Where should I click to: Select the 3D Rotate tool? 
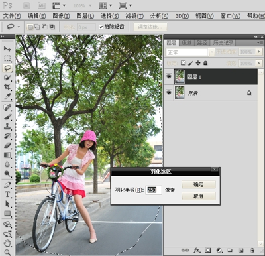coord(7,224)
